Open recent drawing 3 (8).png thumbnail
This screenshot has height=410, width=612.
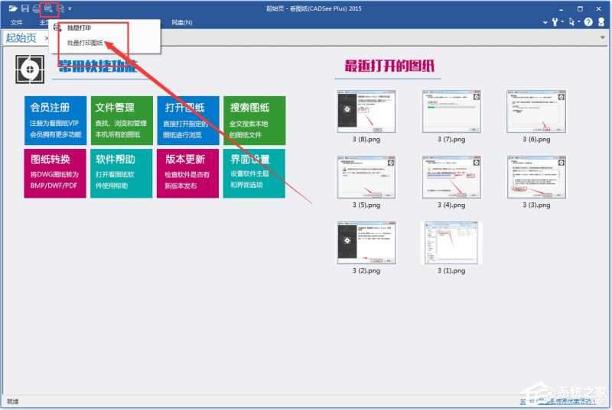click(x=366, y=111)
